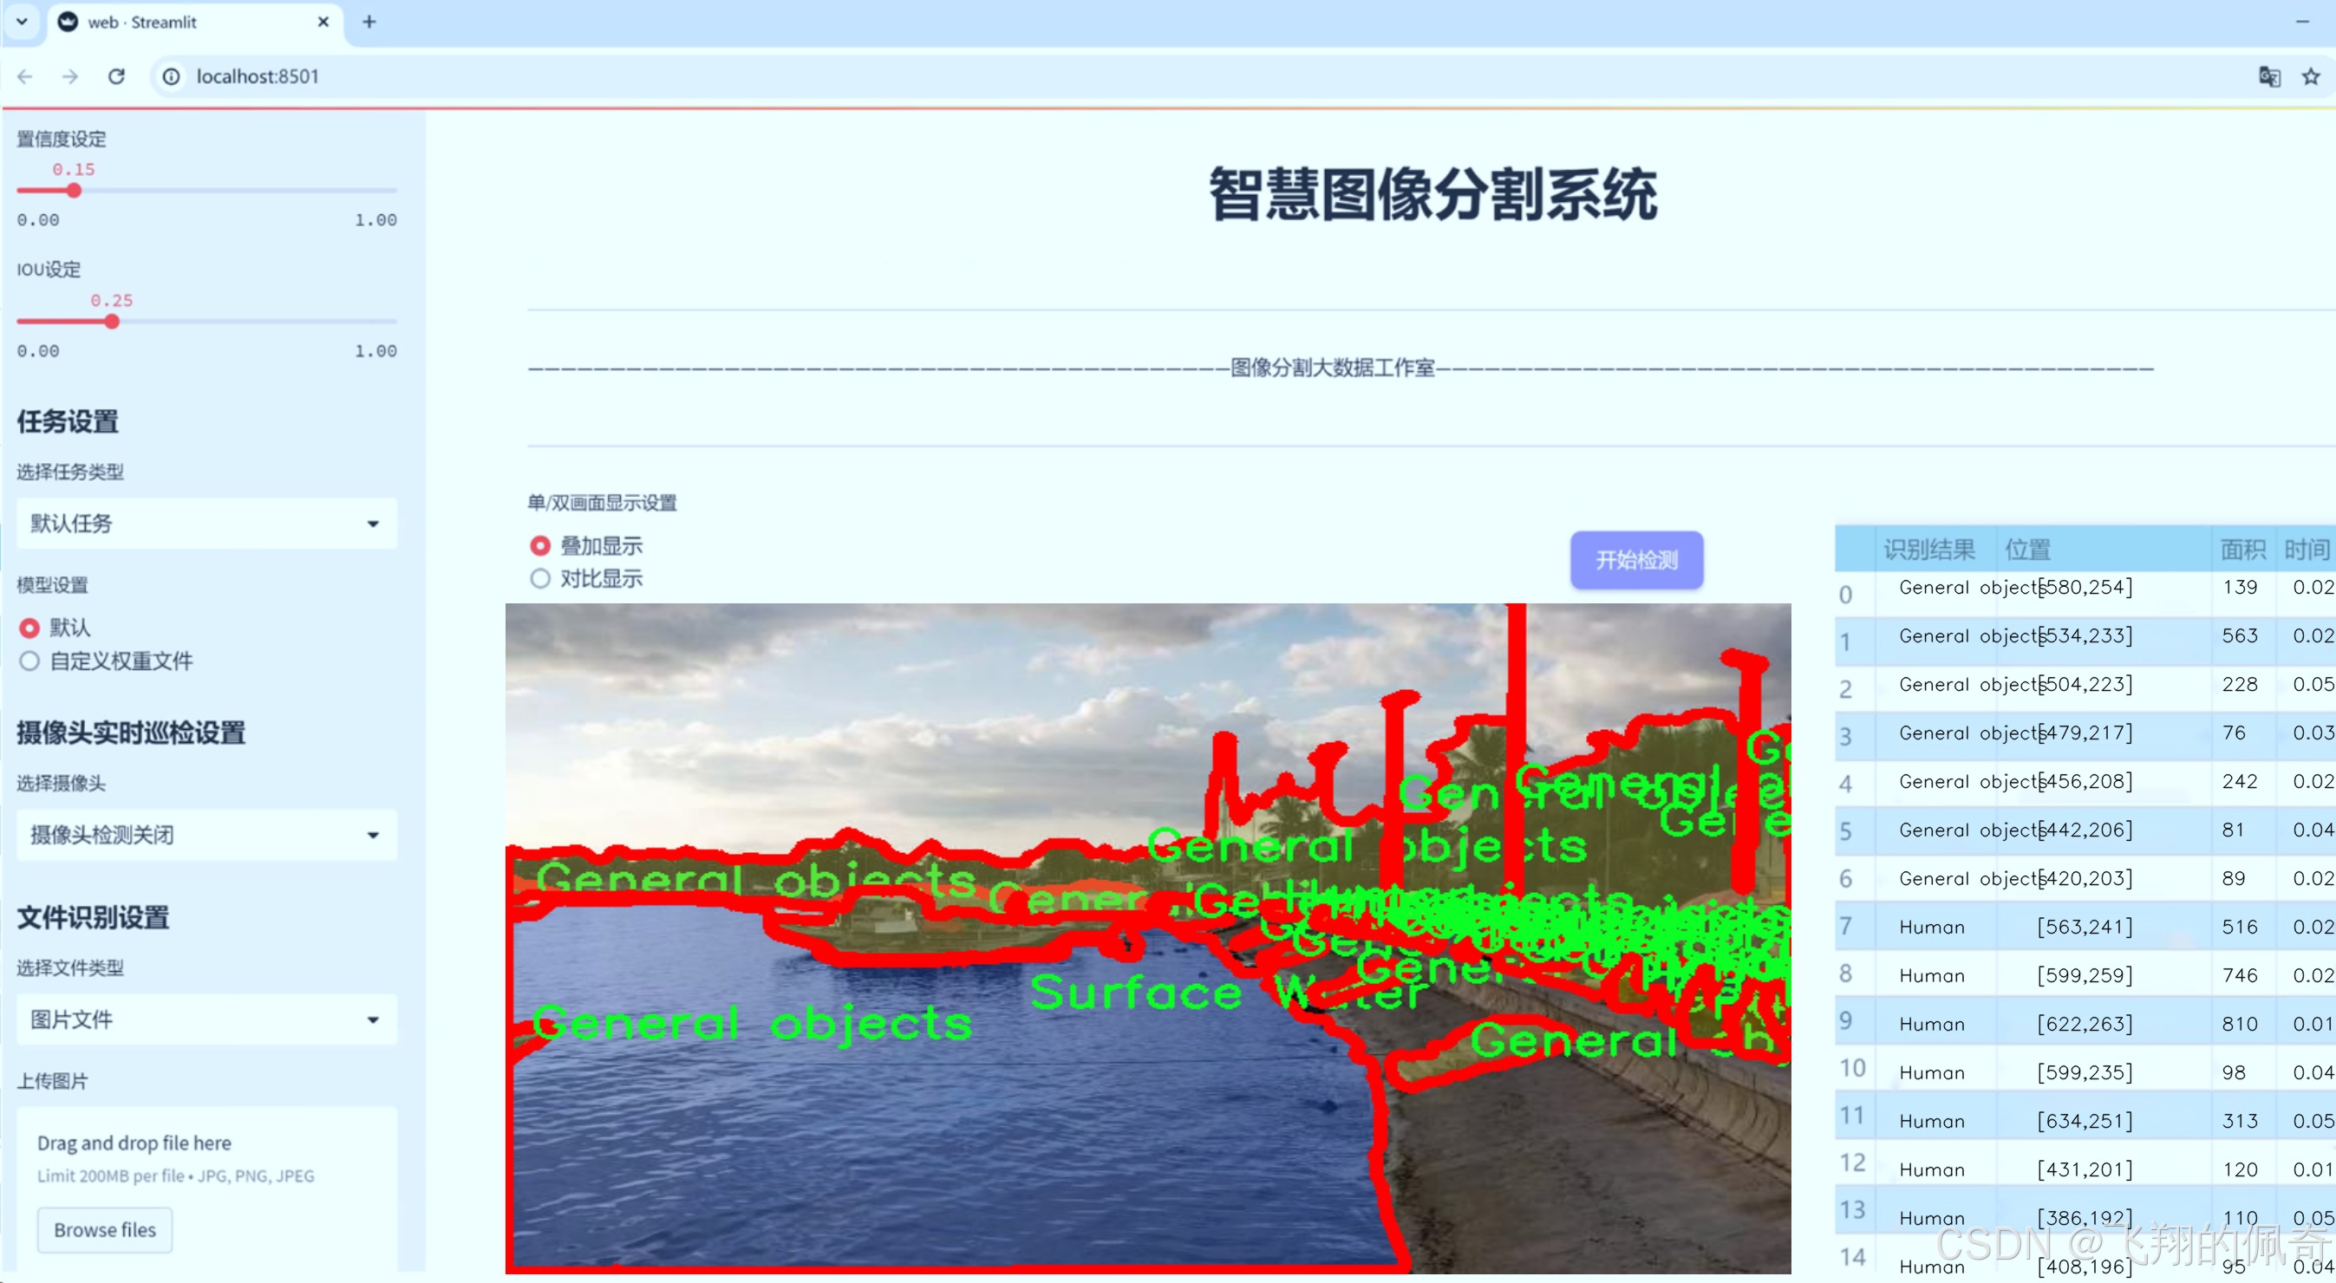Select the 自定义权重文件 radio button
This screenshot has height=1283, width=2336.
(30, 661)
